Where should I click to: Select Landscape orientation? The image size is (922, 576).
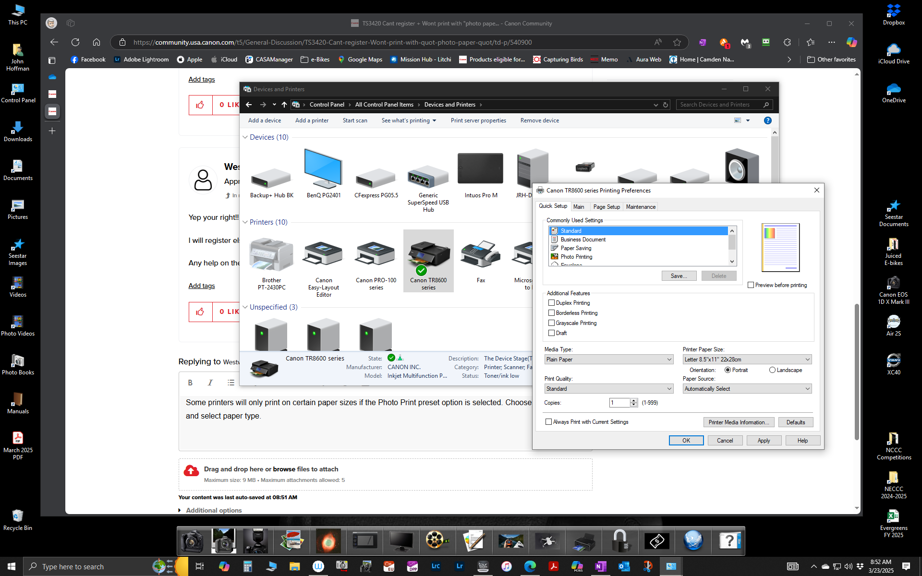coord(772,370)
